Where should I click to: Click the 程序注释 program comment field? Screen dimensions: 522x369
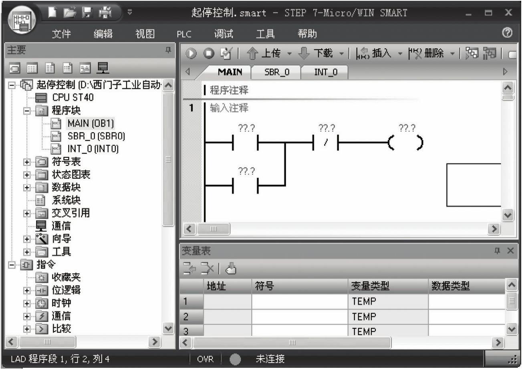[230, 91]
